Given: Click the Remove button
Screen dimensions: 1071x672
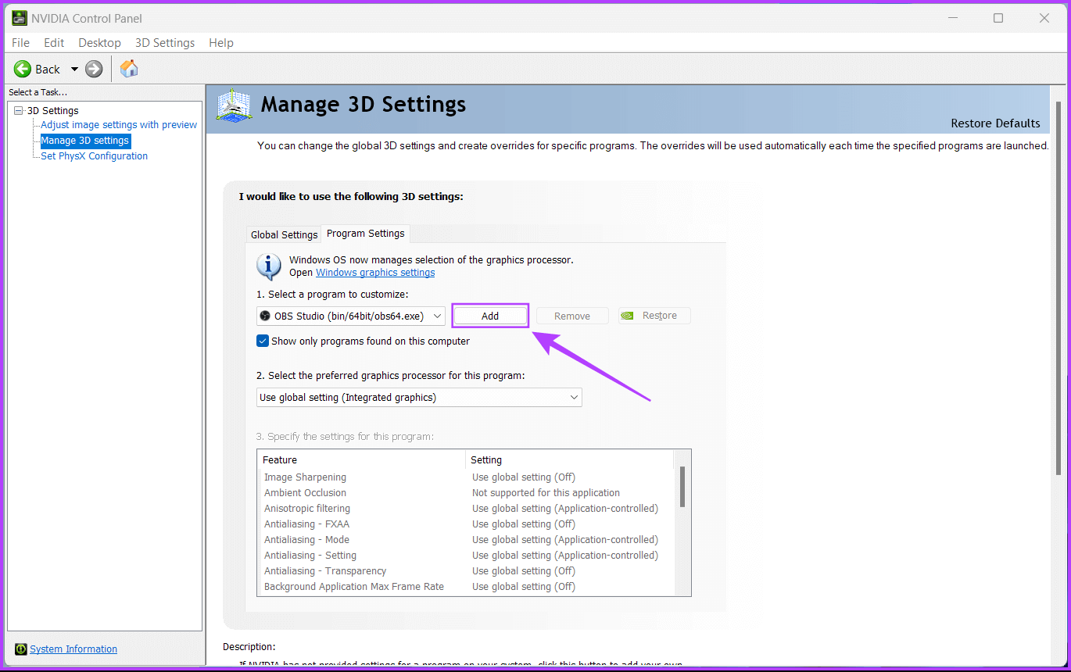Looking at the screenshot, I should [572, 316].
